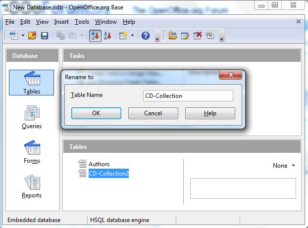Screen dimensions: 308x228
Task: Click the Open Database Object folder icon
Action: click(x=173, y=36)
